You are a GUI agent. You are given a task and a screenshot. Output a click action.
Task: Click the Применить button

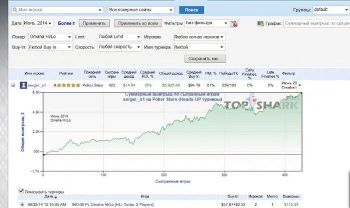(94, 23)
